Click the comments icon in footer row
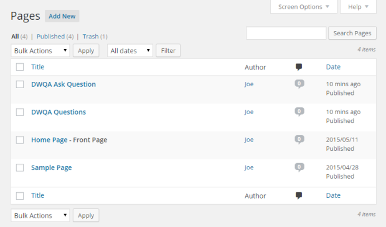 pyautogui.click(x=299, y=195)
